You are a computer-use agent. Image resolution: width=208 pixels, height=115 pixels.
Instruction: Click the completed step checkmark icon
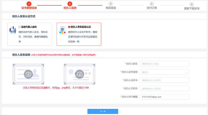click(29, 4)
